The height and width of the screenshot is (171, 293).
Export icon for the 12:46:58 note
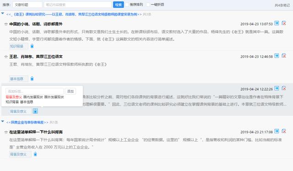(x=277, y=56)
